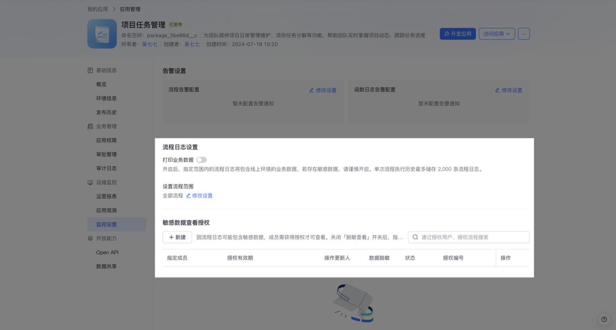Image resolution: width=616 pixels, height=330 pixels.
Task: Click the 告警设置 heading
Action: pos(174,71)
